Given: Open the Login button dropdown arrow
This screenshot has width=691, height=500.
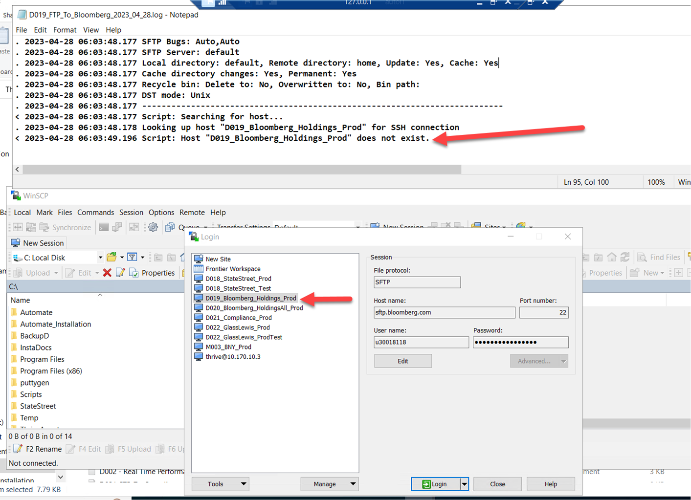Looking at the screenshot, I should (464, 484).
